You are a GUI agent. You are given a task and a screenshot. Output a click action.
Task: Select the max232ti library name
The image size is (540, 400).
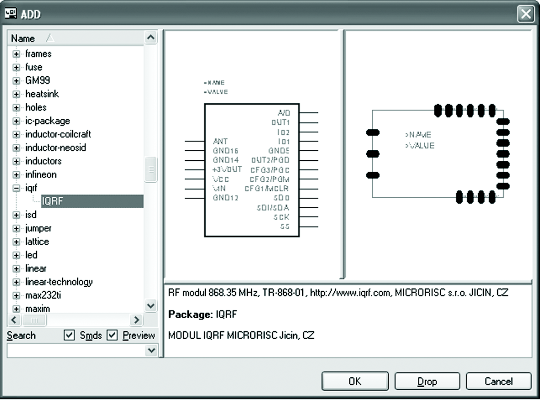[43, 295]
